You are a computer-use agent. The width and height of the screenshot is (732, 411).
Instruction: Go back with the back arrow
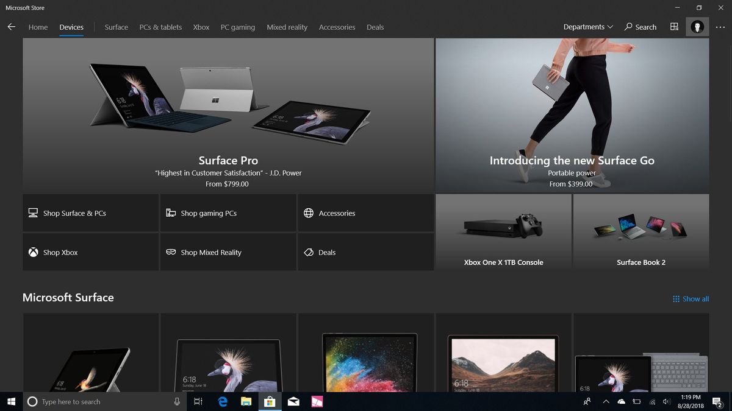(11, 27)
